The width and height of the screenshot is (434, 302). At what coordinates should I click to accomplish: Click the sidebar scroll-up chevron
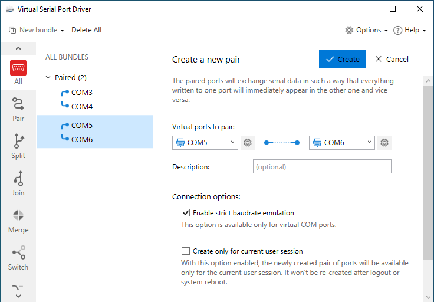coord(18,48)
